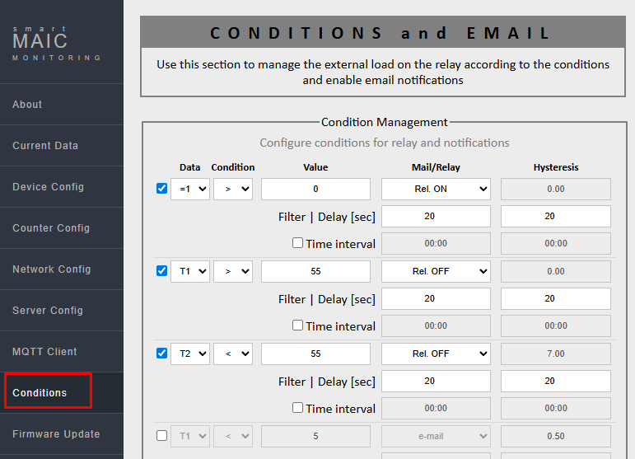This screenshot has width=635, height=459.
Task: Click the T1 condition Value field with 55
Action: 315,271
